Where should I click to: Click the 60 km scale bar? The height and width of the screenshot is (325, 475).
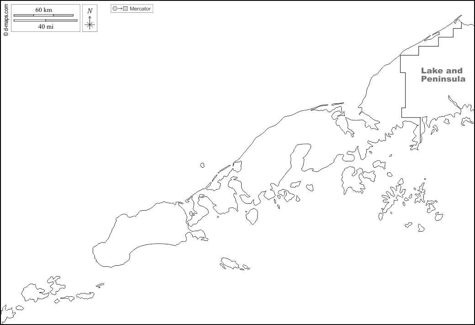point(44,15)
